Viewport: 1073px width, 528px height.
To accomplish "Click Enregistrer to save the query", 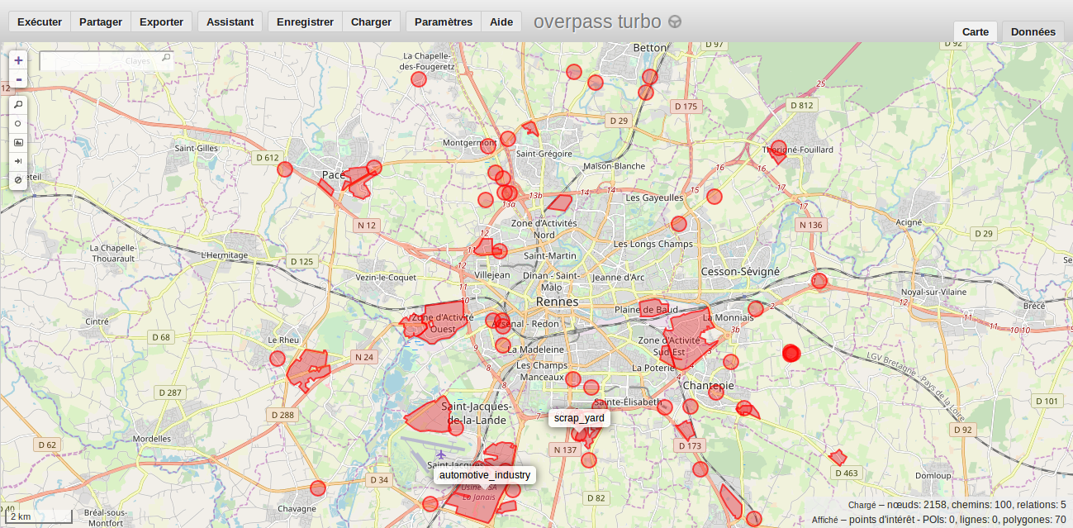I will [x=305, y=21].
